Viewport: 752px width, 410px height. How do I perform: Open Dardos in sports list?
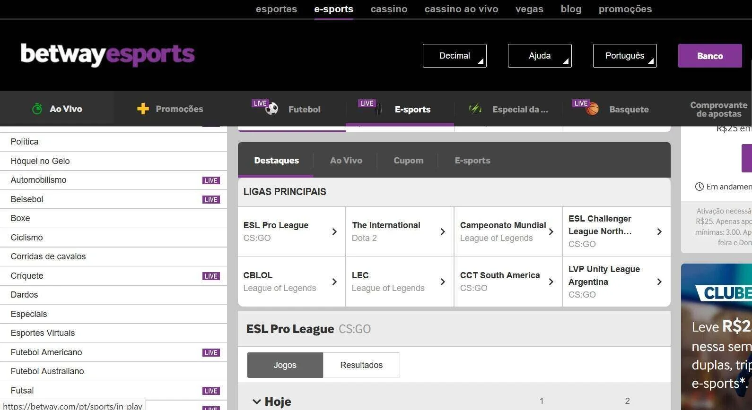tap(114, 295)
